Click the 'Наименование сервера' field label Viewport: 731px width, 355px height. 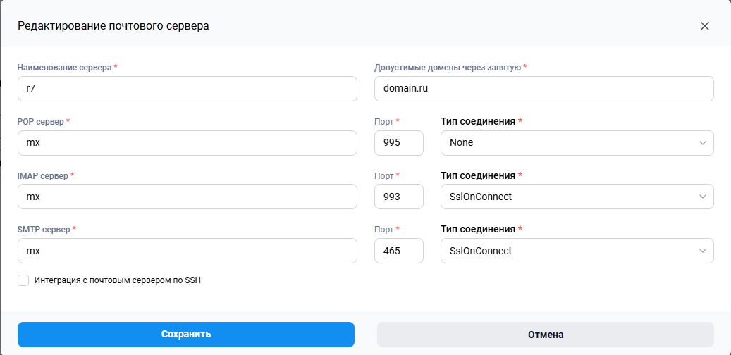[x=64, y=68]
